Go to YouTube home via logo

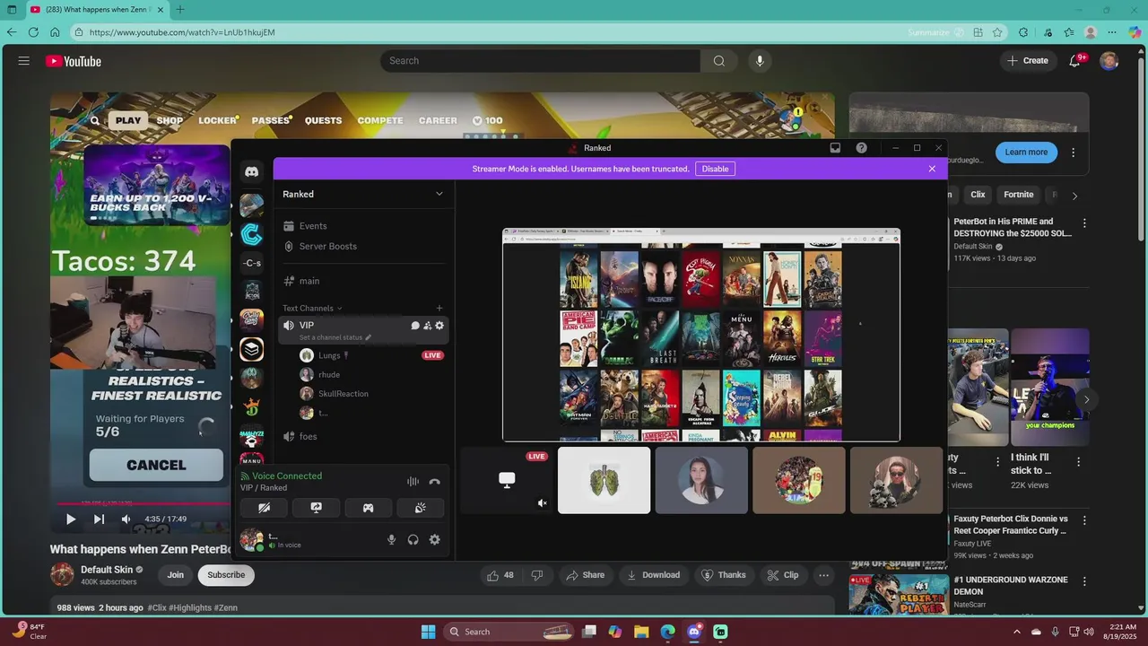74,61
